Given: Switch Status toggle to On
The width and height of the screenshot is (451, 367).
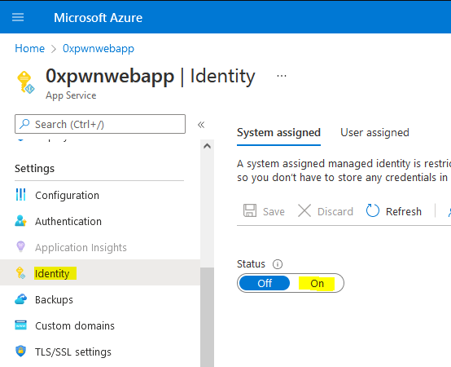Looking at the screenshot, I should click(317, 283).
